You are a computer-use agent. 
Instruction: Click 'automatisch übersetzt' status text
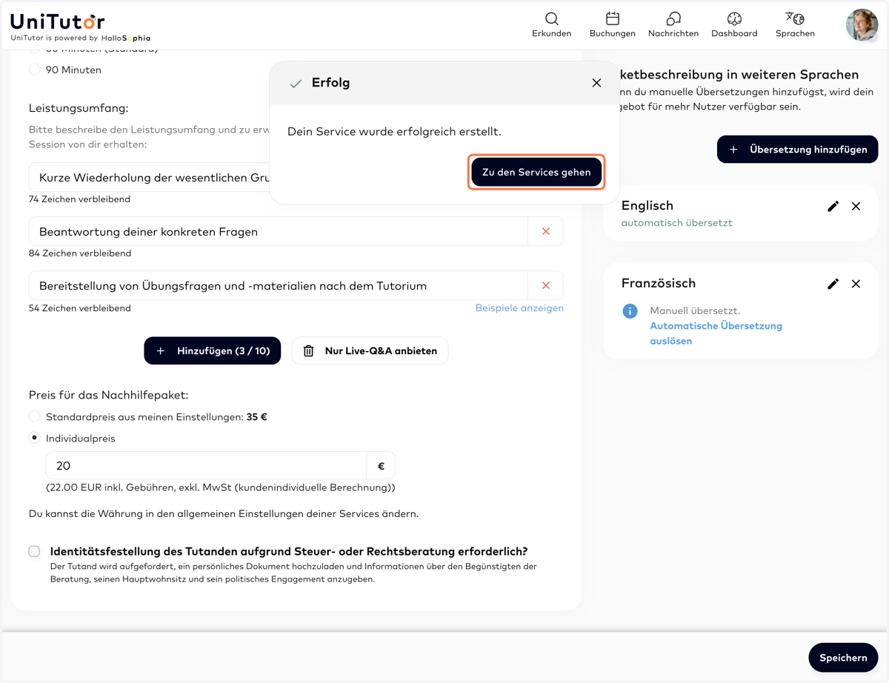point(676,222)
